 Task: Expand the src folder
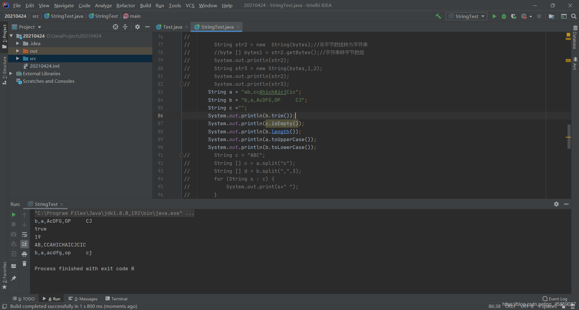click(18, 58)
